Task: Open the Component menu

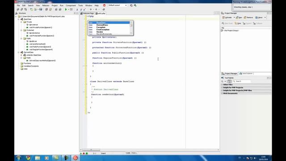Action: click(71, 5)
